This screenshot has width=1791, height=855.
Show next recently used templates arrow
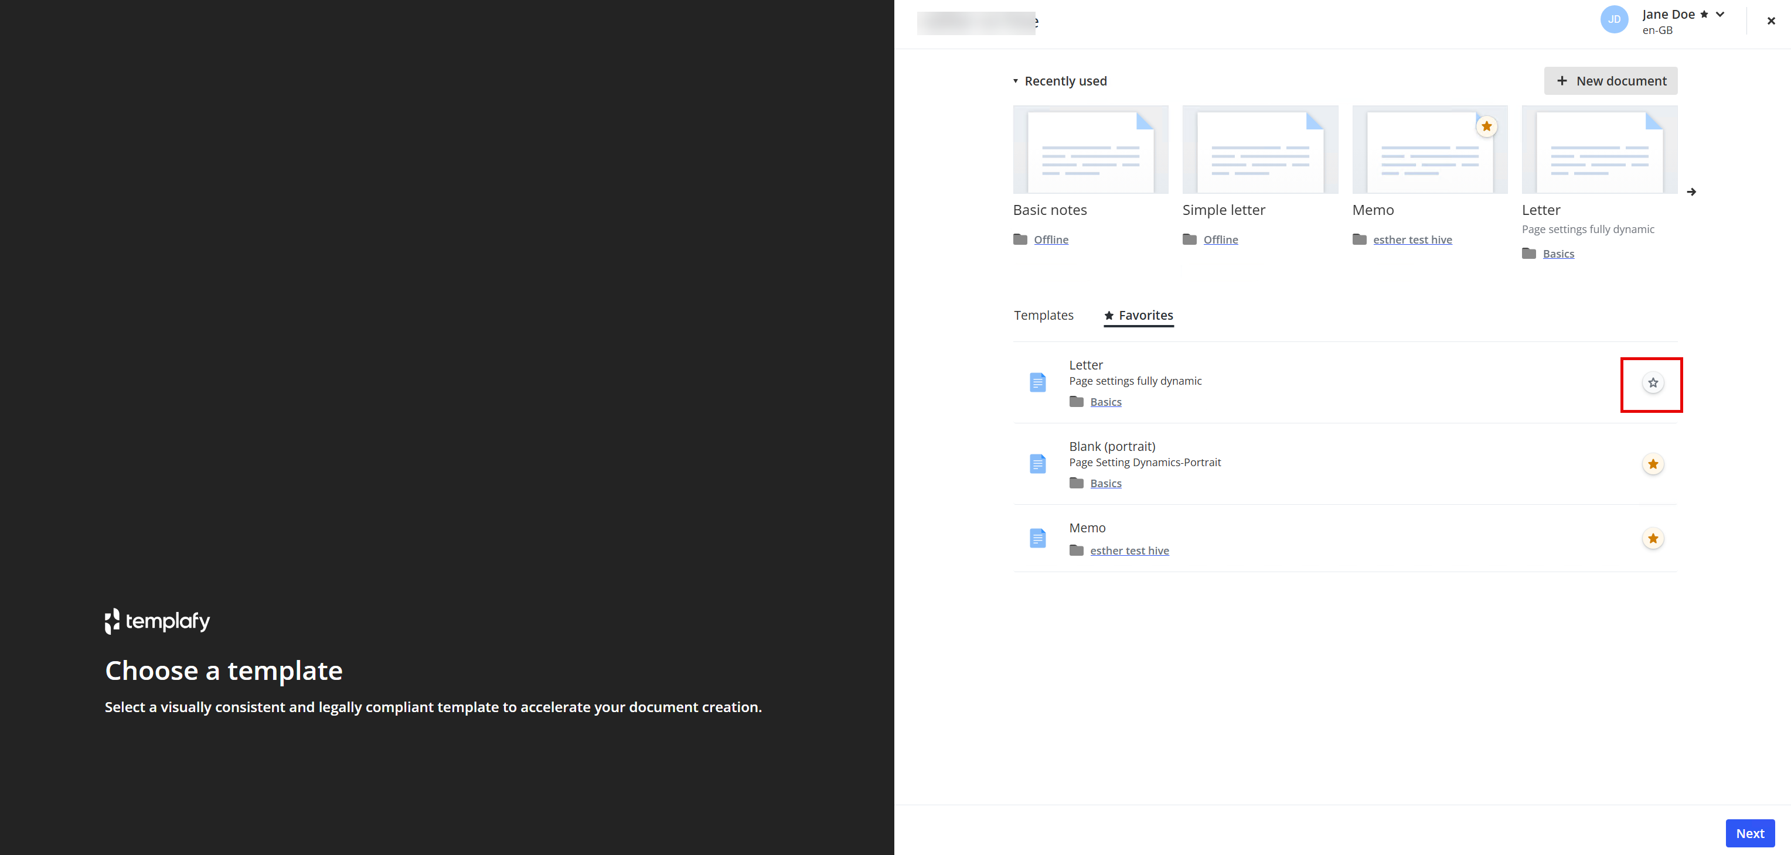[1691, 191]
